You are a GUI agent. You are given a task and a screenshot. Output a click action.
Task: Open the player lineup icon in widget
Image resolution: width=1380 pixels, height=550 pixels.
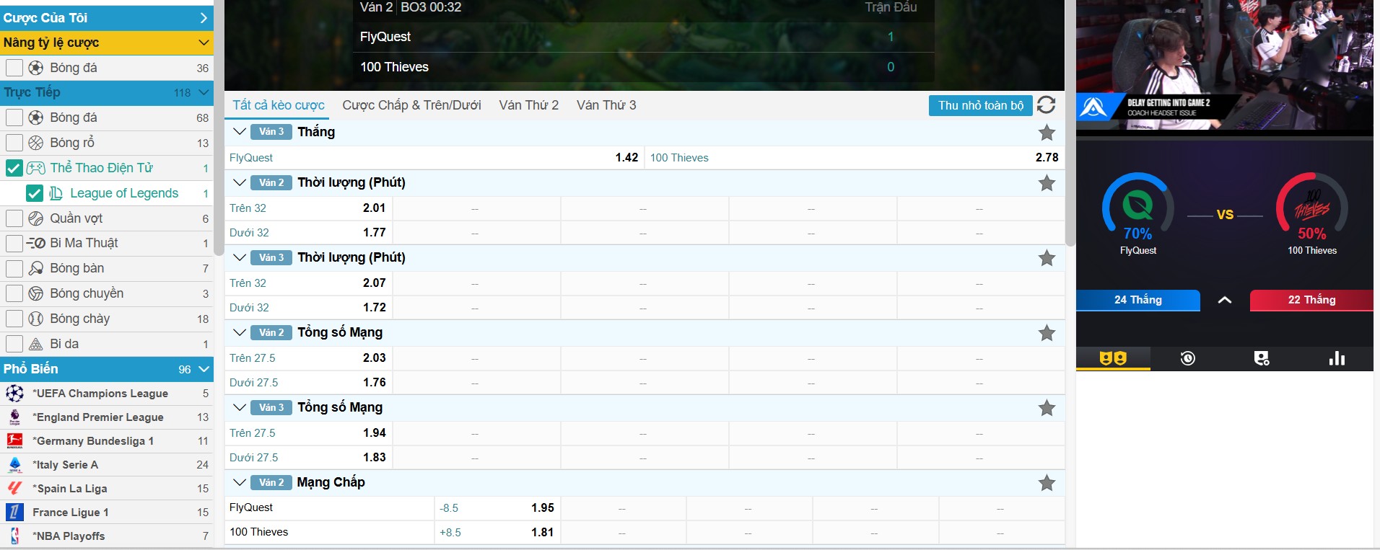1261,358
